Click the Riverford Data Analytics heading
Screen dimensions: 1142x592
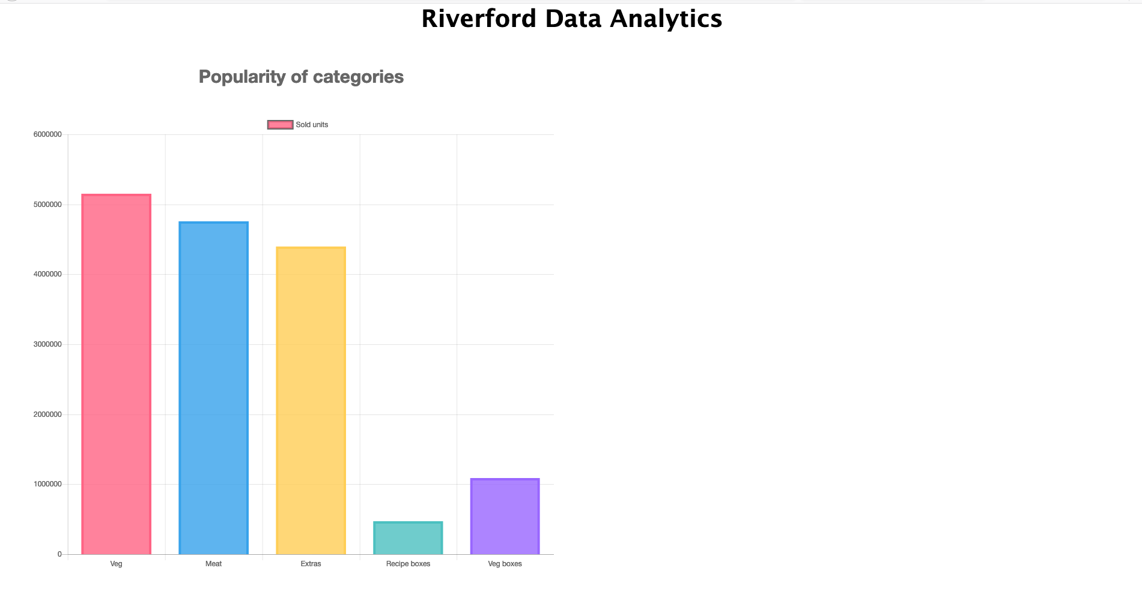tap(571, 19)
